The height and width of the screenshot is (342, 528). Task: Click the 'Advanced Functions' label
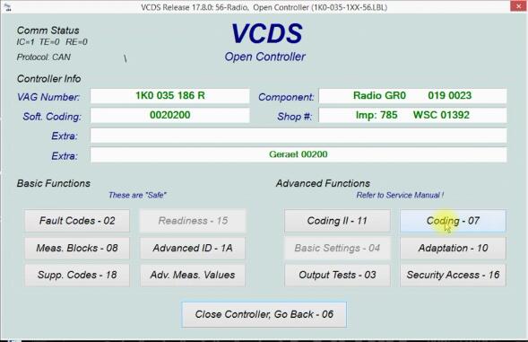[323, 183]
